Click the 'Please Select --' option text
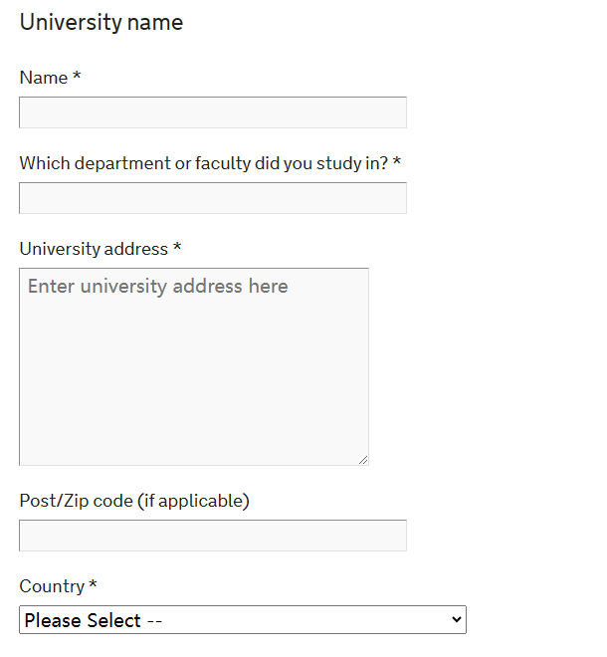The height and width of the screenshot is (657, 607). pos(93,620)
